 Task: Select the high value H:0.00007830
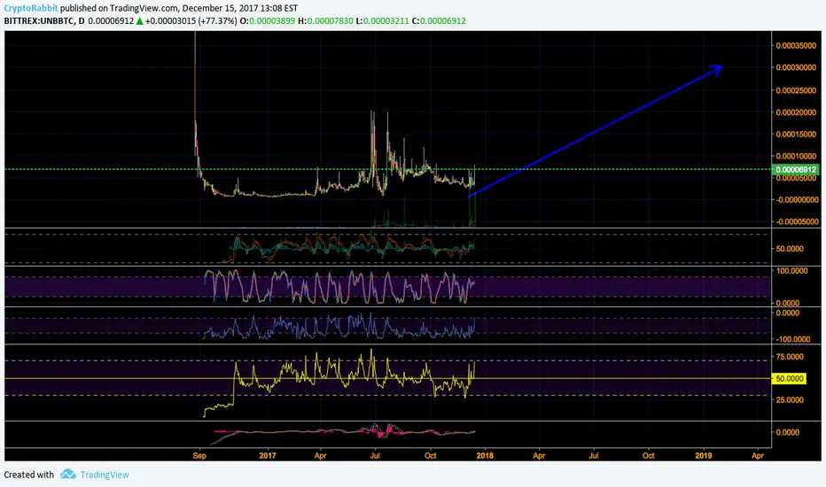click(325, 21)
